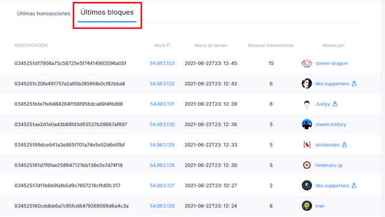Viewport: 385px width, 217px height.
Task: Click block ID 0345251bfe7fe6484264f158f956dca89f4f6d98
Action: (x=69, y=104)
